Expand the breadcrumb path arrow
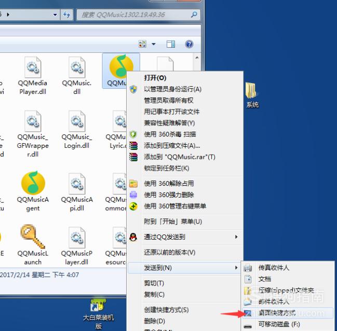Screen dimensions: 337x331 click(8, 15)
